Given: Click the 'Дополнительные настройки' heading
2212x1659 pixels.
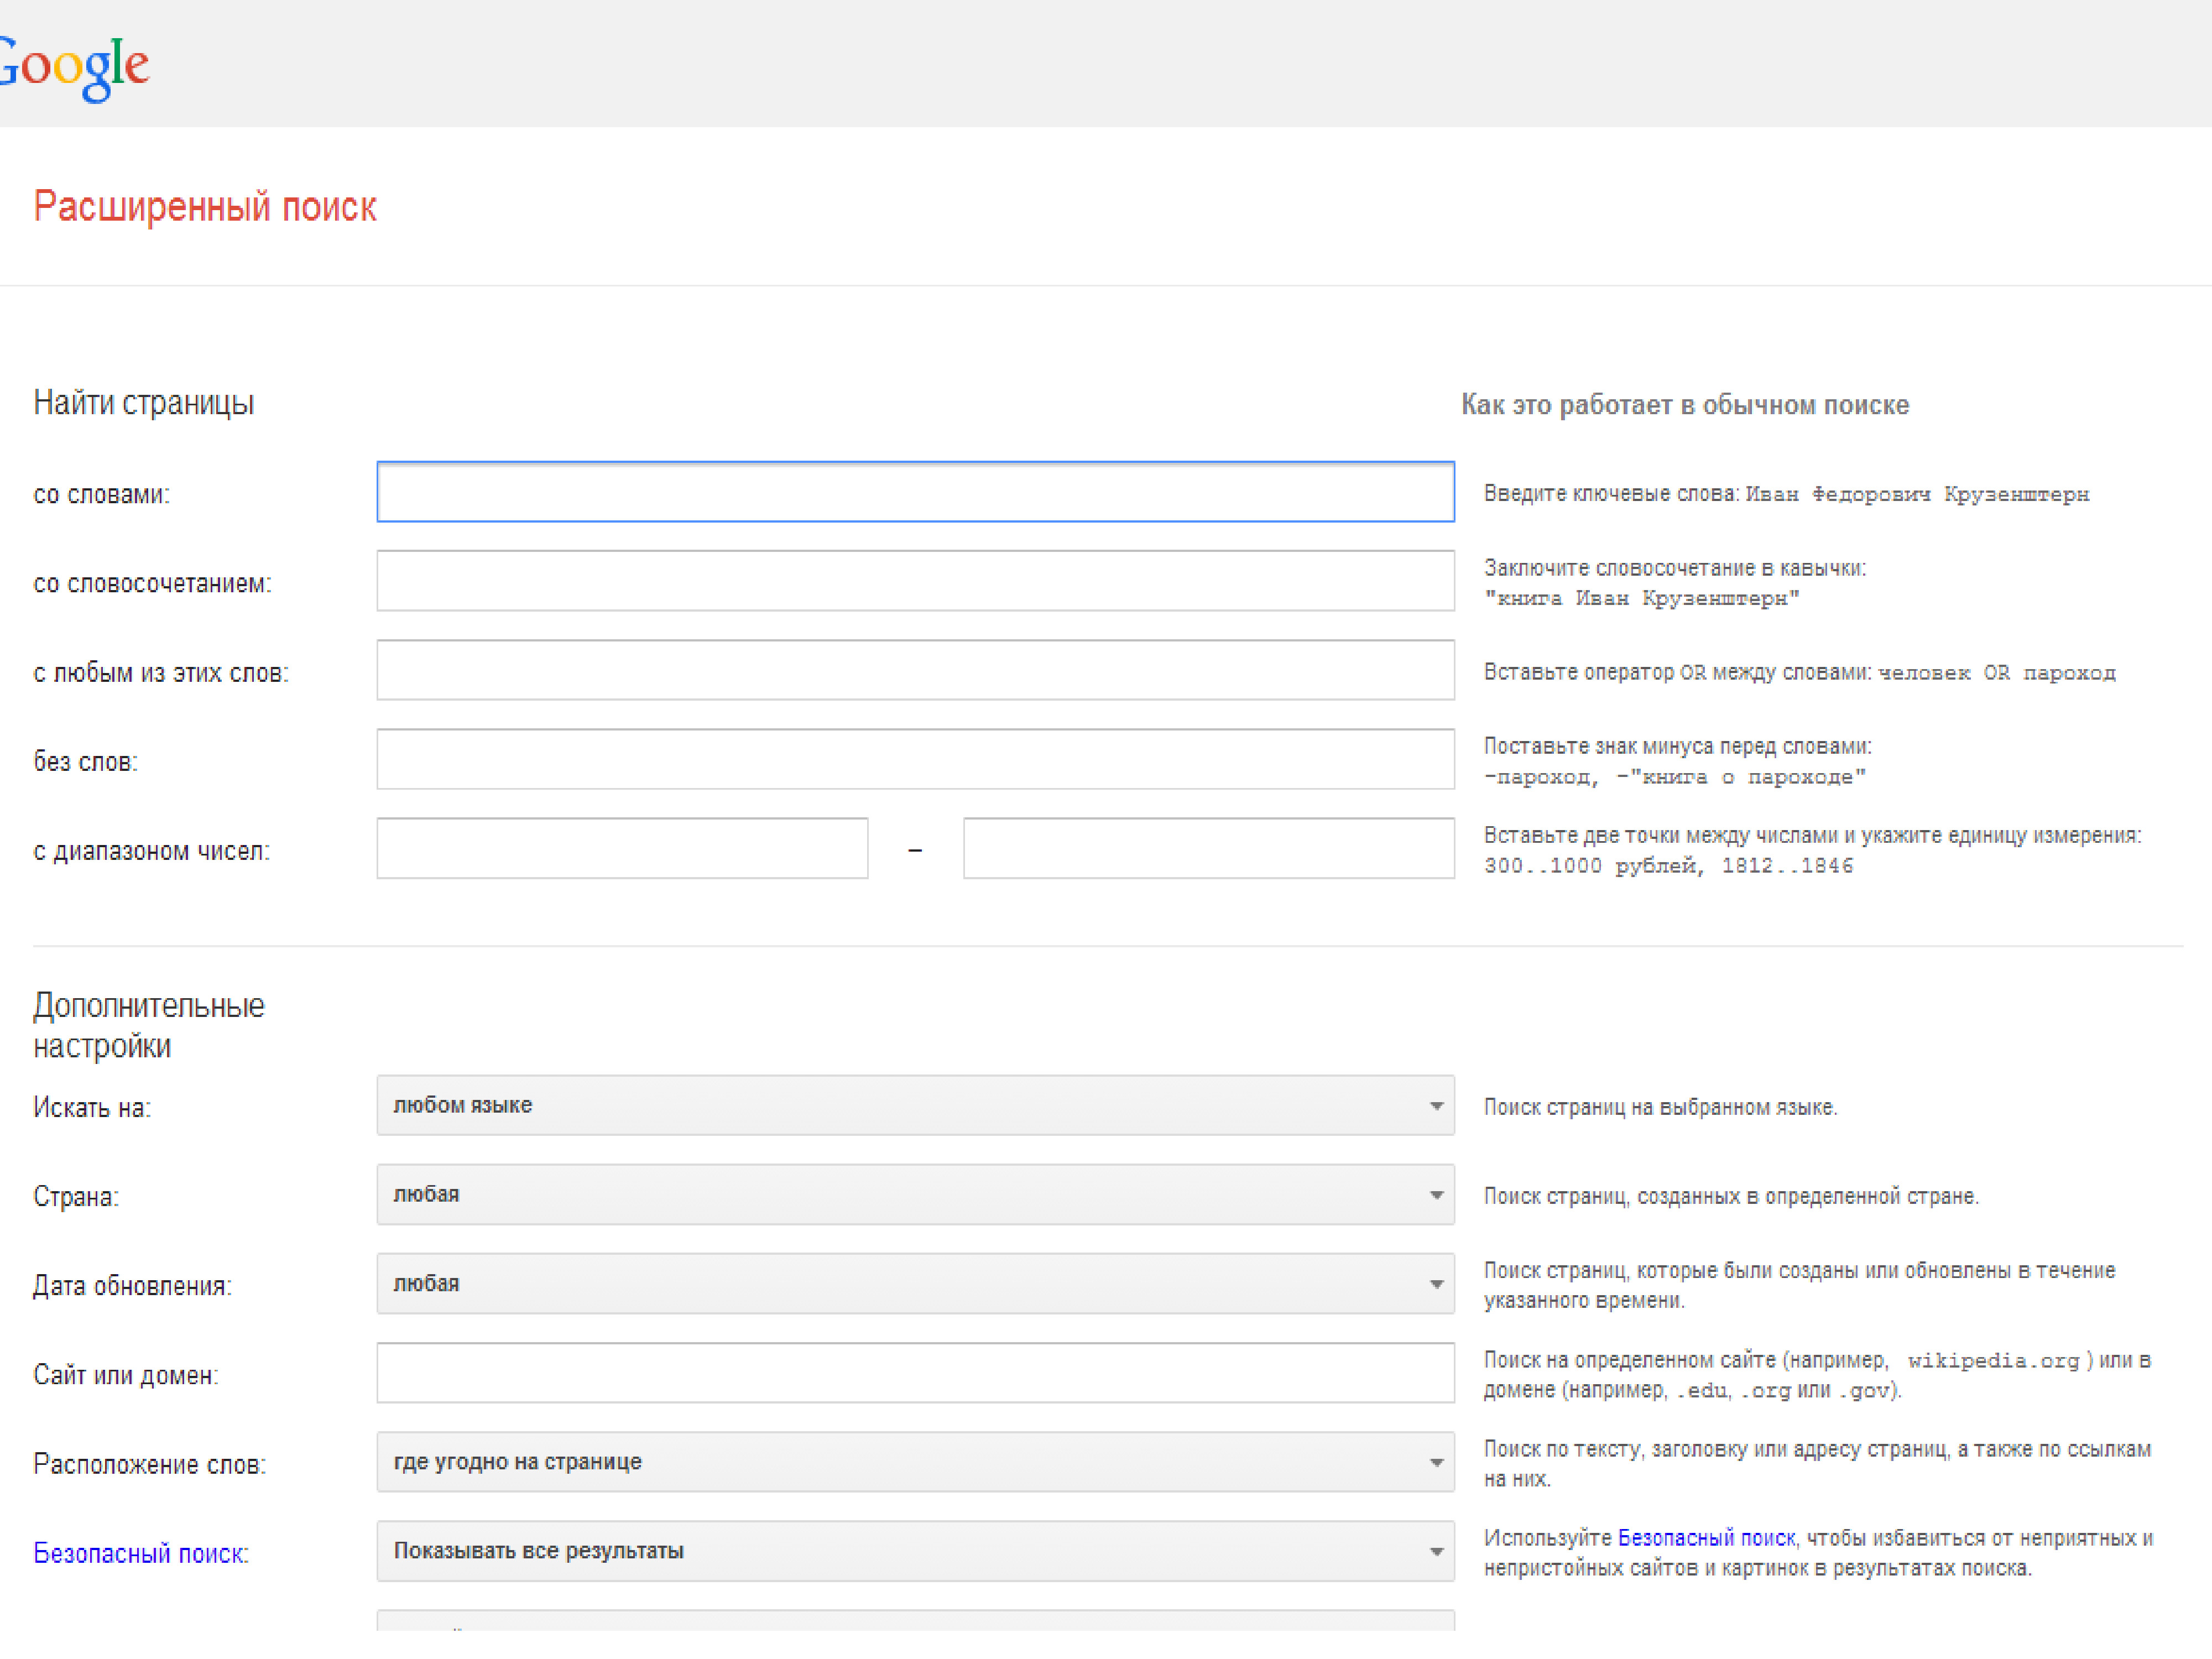Looking at the screenshot, I should 149,1025.
